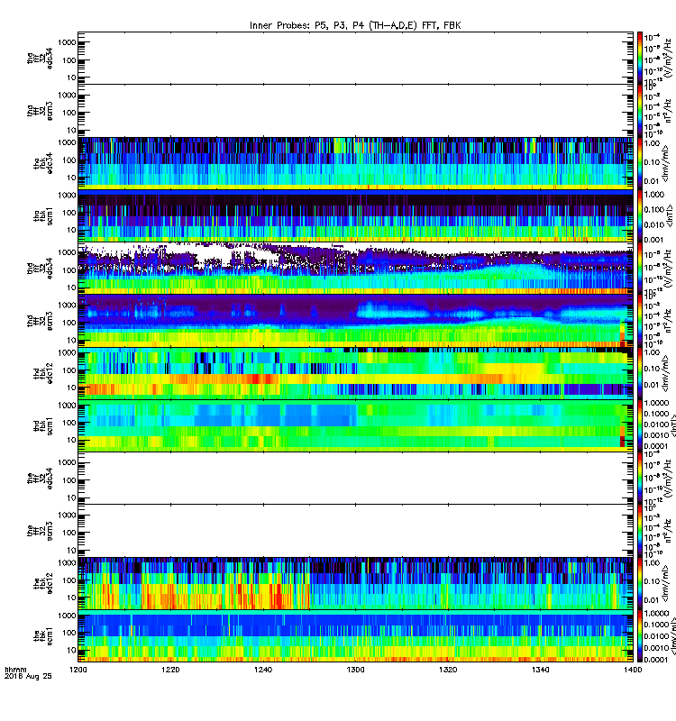The height and width of the screenshot is (721, 676).
Task: Click inside the thd fbk scm1 spectrogram
Action: point(355,425)
